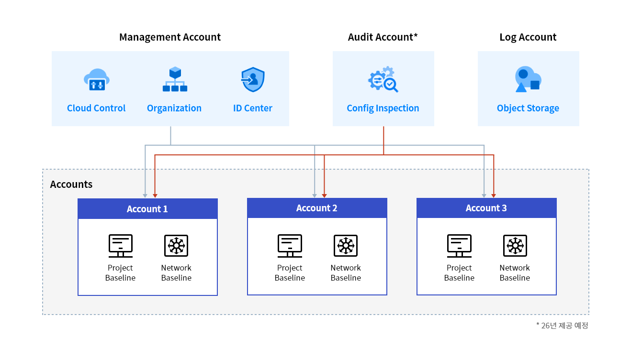This screenshot has height=348, width=631.
Task: Select Network Baseline icon in Account 1
Action: [x=176, y=246]
